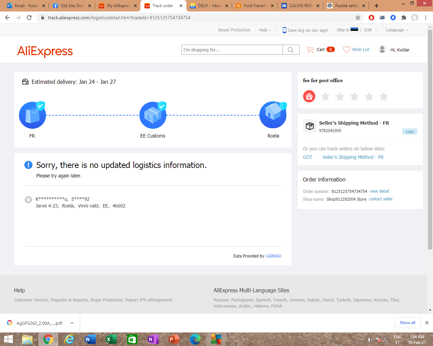Open the shopping cart icon
The image size is (433, 346).
pyautogui.click(x=310, y=50)
